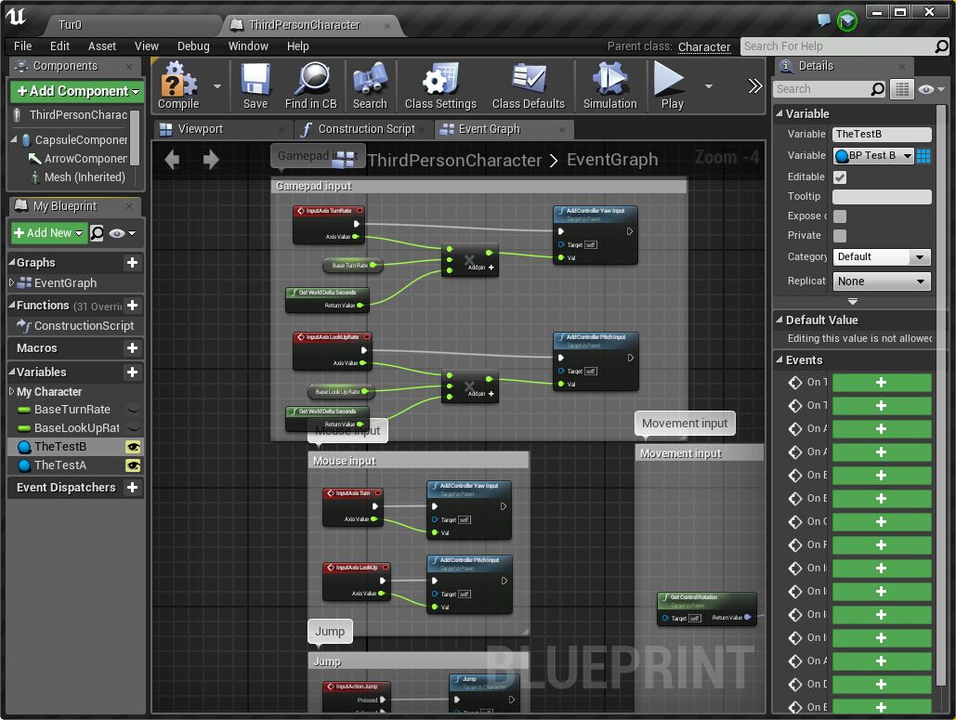Add a new macro plus icon

coord(132,348)
